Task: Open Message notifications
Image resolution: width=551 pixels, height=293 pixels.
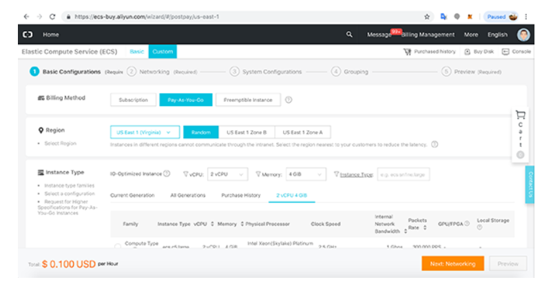Action: tap(380, 34)
